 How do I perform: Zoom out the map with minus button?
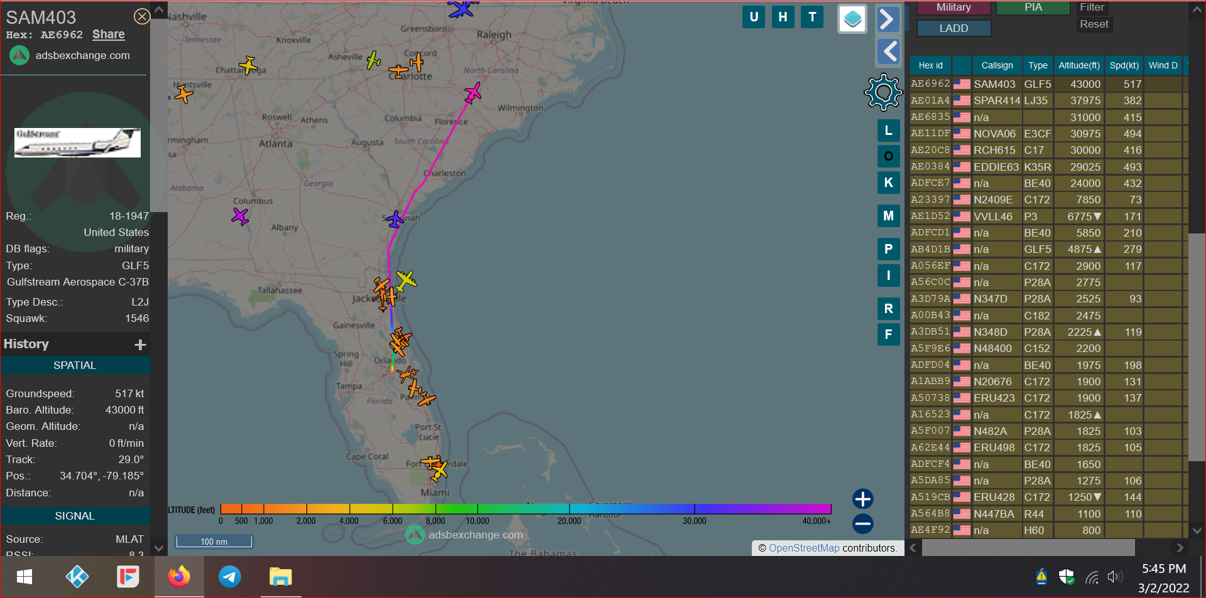pos(862,523)
